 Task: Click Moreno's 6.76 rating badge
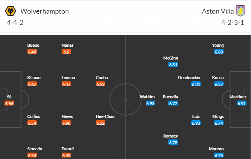[219, 156]
